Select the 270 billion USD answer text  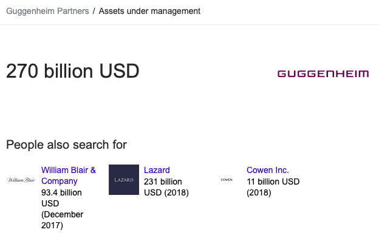tap(72, 71)
